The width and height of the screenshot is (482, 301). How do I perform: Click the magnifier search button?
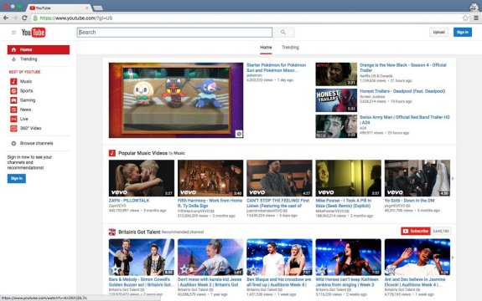pos(283,32)
